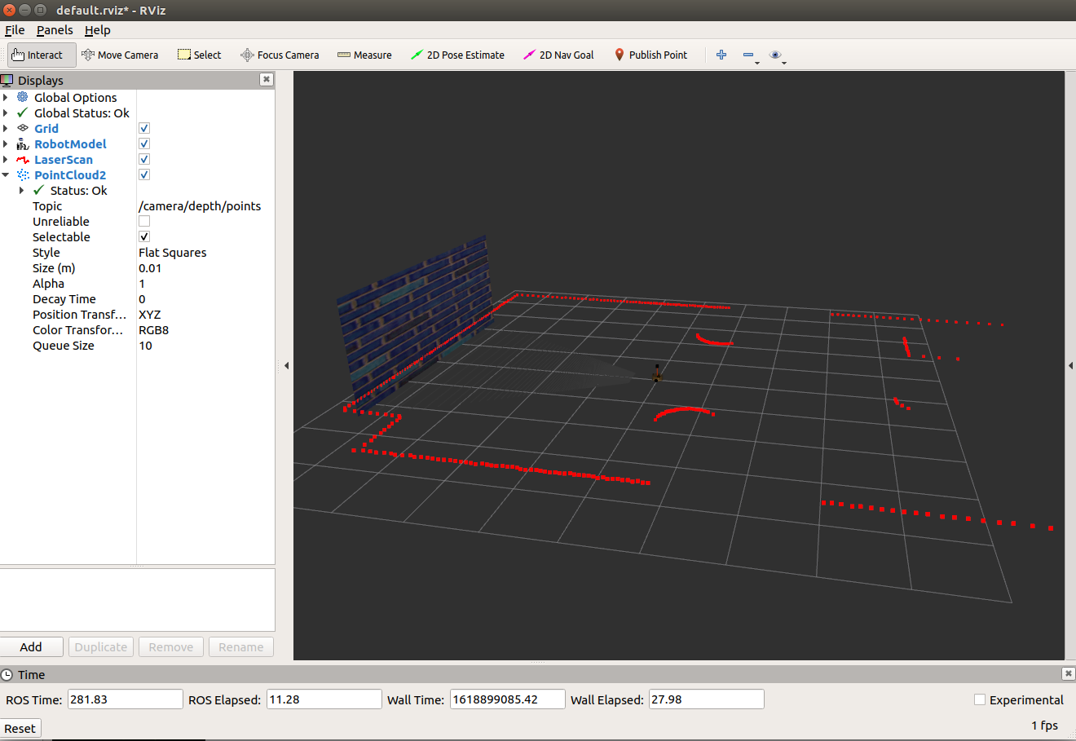The height and width of the screenshot is (741, 1076).
Task: Enable the Unreliable checkbox
Action: [x=144, y=221]
